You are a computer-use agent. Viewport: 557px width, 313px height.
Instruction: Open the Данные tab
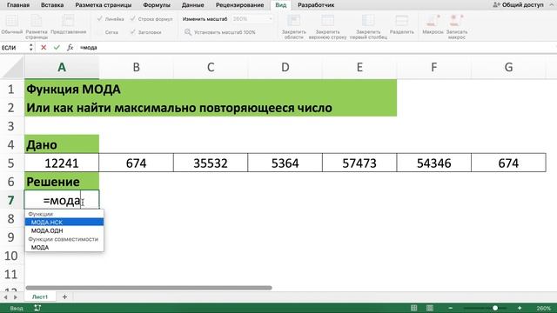(193, 5)
